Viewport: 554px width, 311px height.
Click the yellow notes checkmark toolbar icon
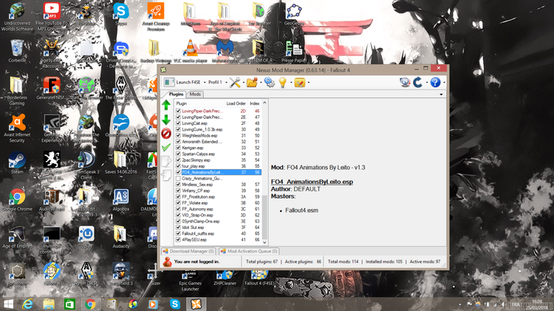coord(300,82)
